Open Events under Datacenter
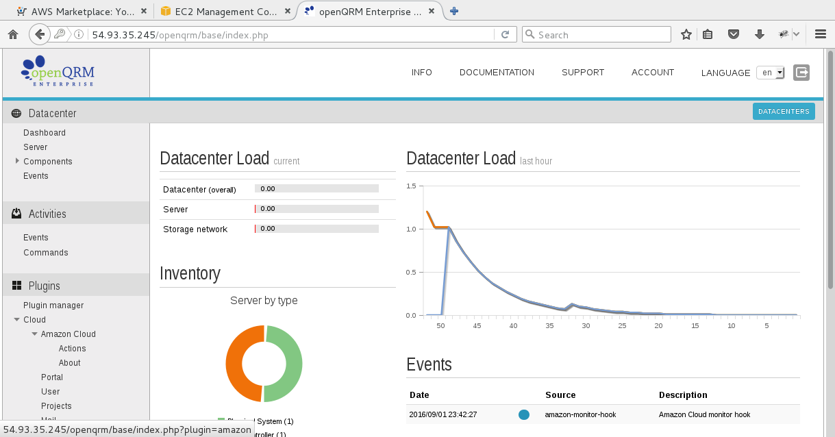This screenshot has width=835, height=437. pos(36,175)
